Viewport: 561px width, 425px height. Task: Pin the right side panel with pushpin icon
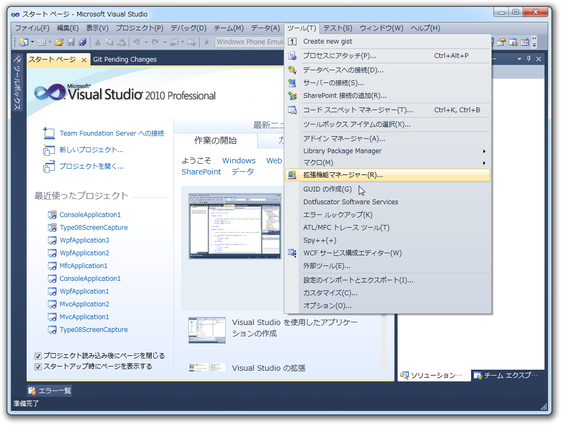click(529, 59)
